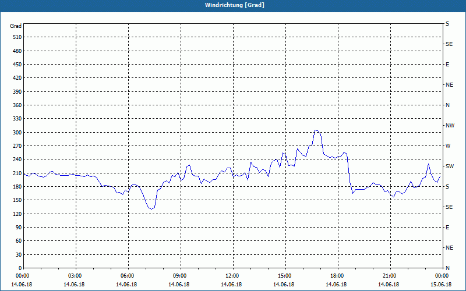Screen dimensions: 466x291
Task: Click the 150 y-axis value
Action: [x=17, y=200]
